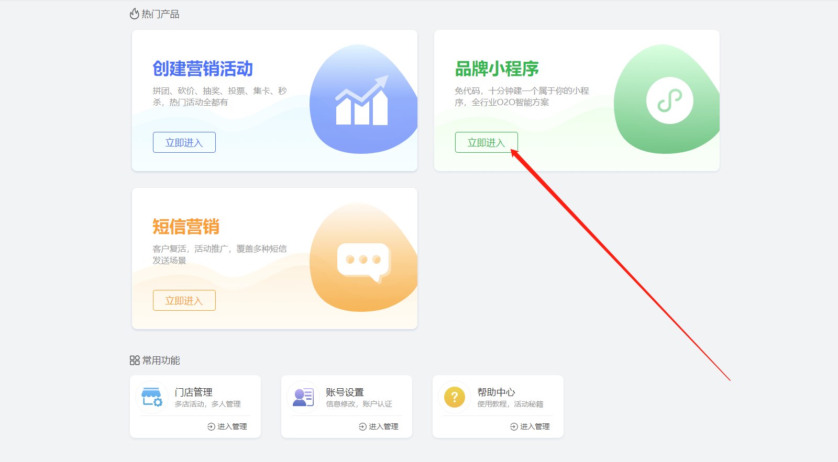Open 进入管理 link under 帮助中心
Image resolution: width=838 pixels, height=462 pixels.
point(530,426)
